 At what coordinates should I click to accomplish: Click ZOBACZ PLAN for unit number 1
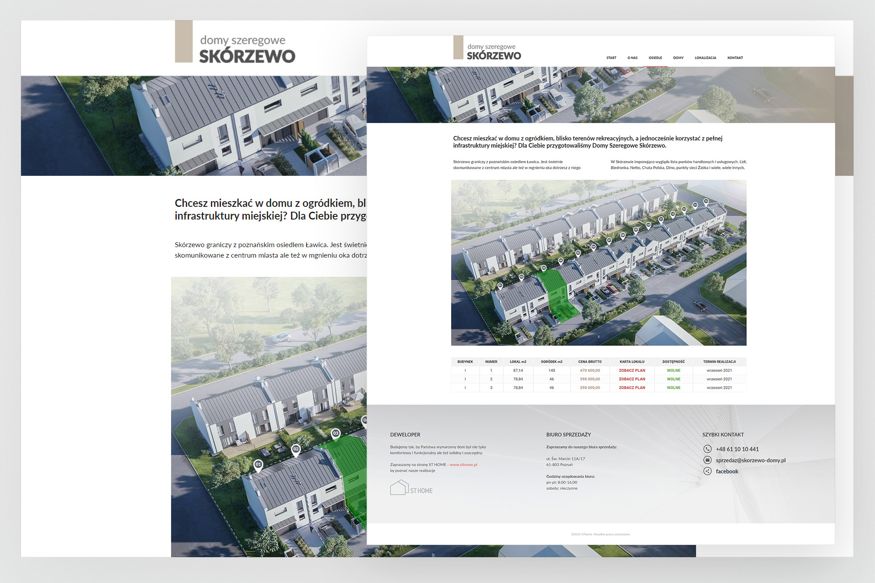(632, 370)
